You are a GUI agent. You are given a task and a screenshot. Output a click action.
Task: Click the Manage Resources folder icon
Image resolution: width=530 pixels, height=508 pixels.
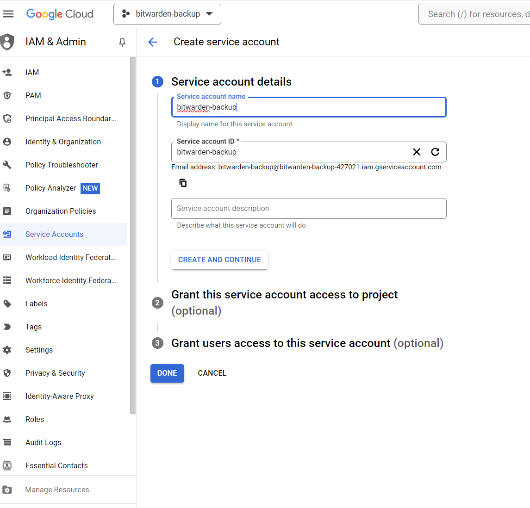coord(7,490)
